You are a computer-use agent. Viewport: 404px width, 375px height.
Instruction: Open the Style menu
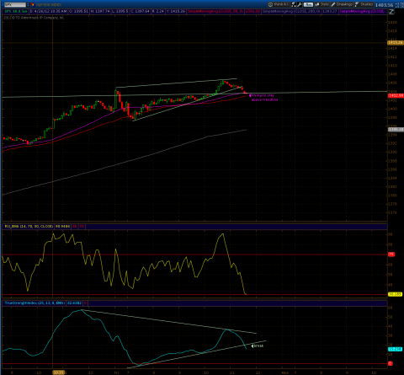click(322, 4)
